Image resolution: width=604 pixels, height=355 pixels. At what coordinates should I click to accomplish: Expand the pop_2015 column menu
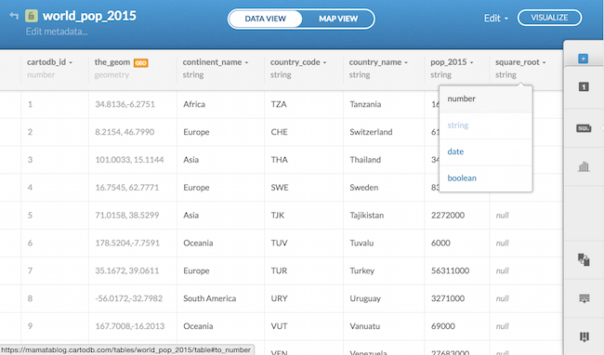[471, 62]
